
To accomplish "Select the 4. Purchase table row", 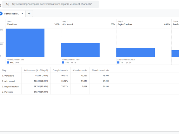I will coord(89,92).
